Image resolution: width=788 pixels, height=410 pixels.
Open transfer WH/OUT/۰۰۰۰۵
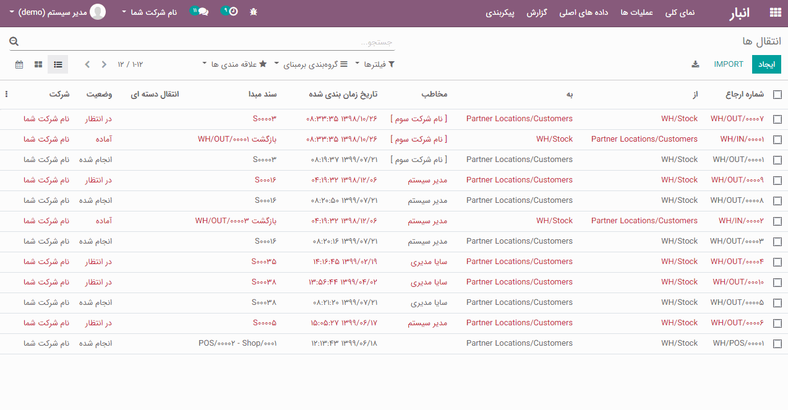pos(737,302)
